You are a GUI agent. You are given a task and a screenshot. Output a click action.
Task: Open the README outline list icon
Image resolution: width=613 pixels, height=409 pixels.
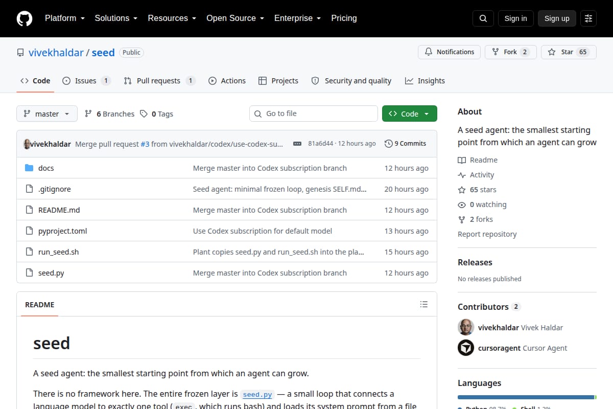(423, 304)
